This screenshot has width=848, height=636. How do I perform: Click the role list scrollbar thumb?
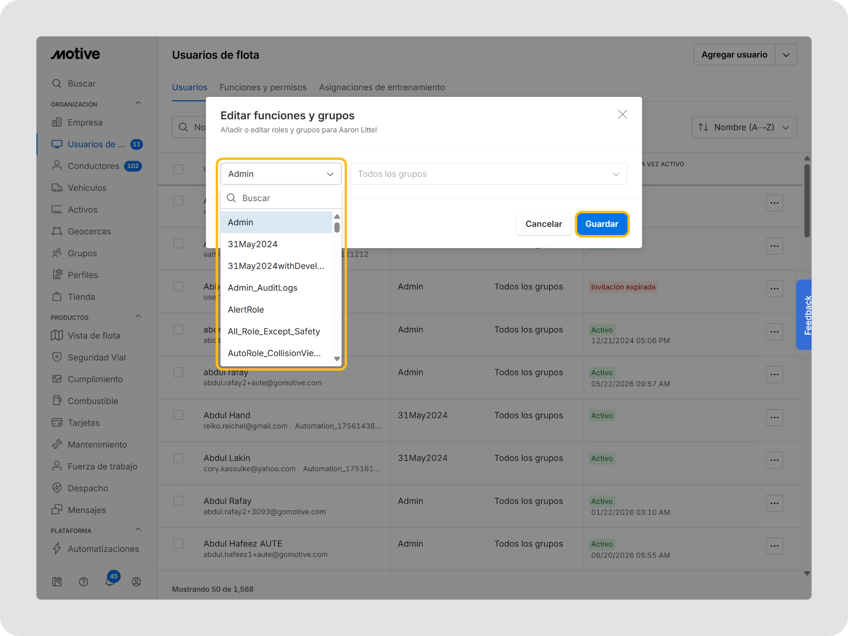pyautogui.click(x=337, y=228)
